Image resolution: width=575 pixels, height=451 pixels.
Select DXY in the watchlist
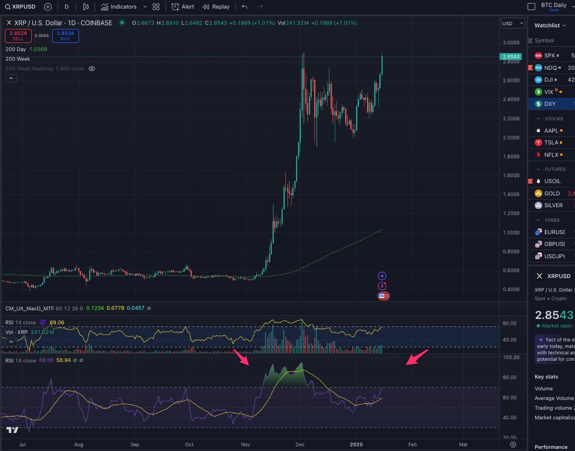551,104
